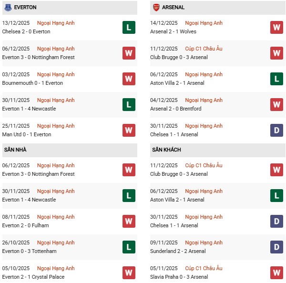Click the D badge for Sunderland 2-2 Arsenal
The image size is (286, 283).
tap(276, 247)
